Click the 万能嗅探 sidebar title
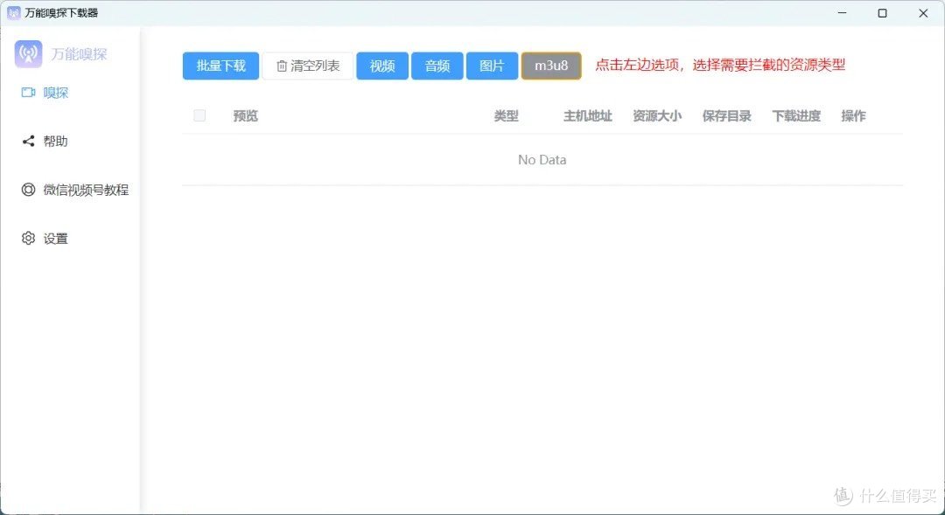 click(79, 54)
